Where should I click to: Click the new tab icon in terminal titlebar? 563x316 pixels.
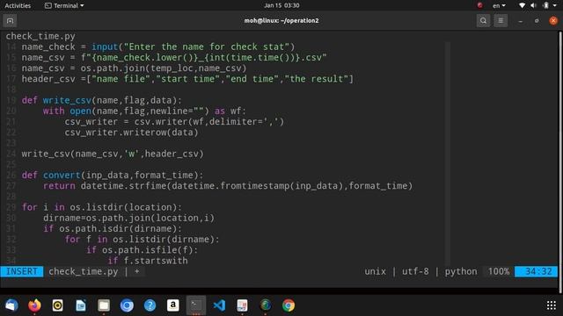click(10, 21)
